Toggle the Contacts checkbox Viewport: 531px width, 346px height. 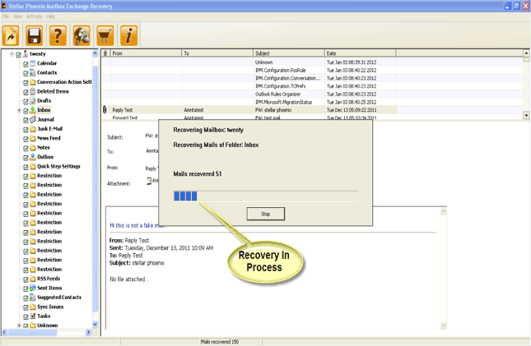tap(26, 73)
